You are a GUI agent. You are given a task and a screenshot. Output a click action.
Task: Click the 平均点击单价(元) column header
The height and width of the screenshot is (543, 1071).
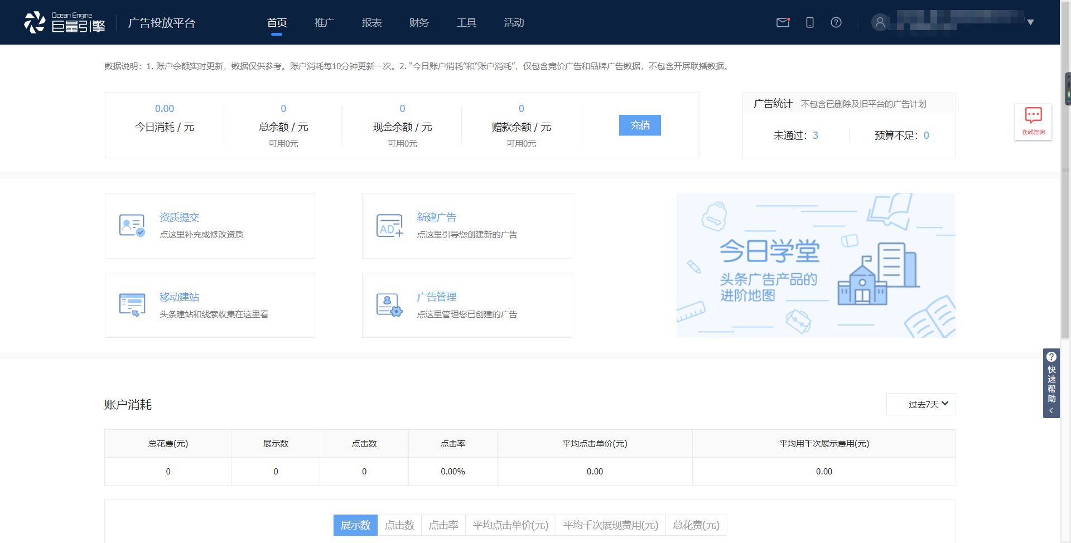click(x=595, y=444)
